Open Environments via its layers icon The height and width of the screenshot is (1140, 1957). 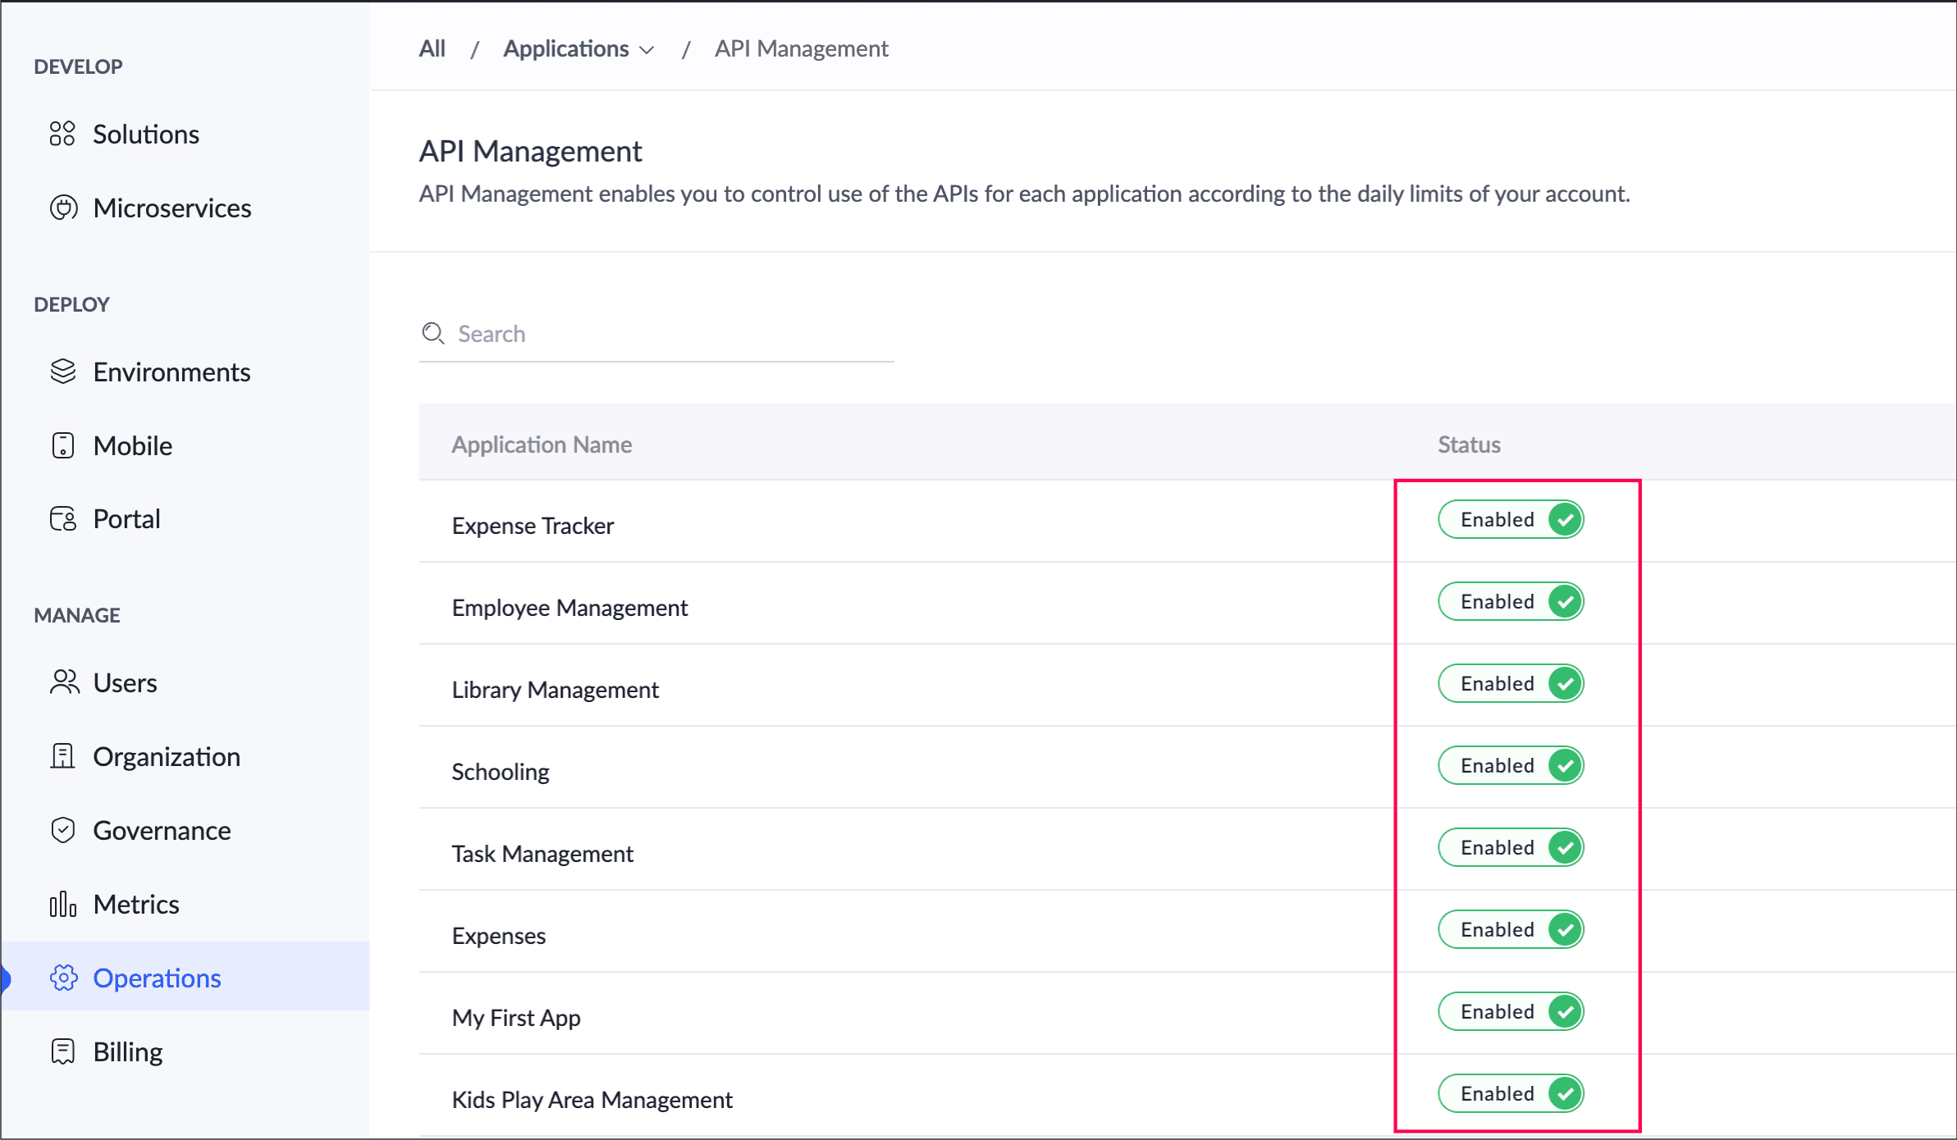point(63,372)
